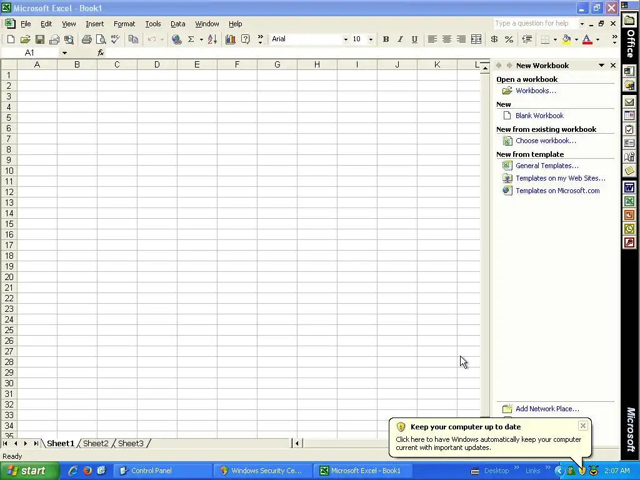Open Templates on Microsoft.com link
This screenshot has height=480, width=640.
coord(557,191)
